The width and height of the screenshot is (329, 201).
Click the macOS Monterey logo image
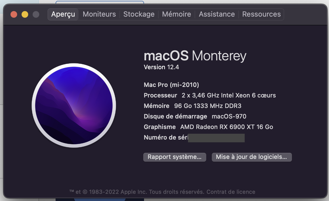click(x=74, y=105)
